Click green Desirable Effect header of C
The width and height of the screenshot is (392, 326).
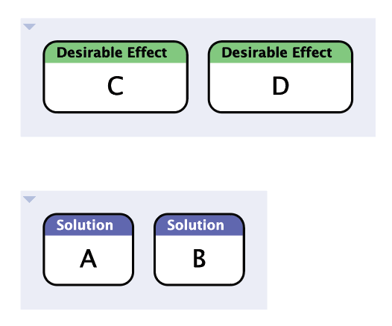[x=116, y=52]
